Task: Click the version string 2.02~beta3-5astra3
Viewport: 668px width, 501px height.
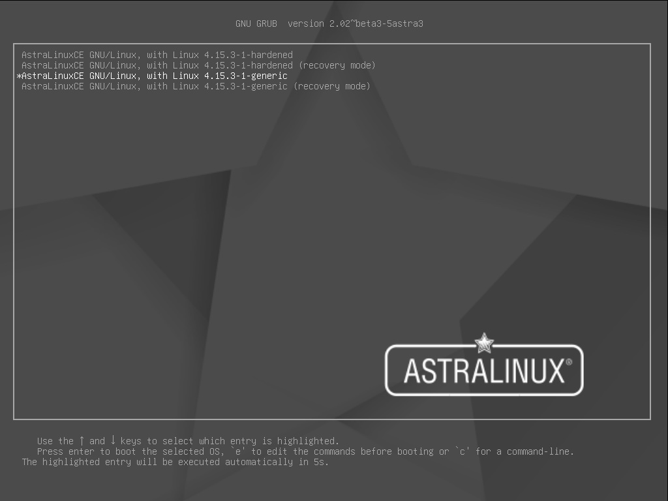Action: [376, 24]
